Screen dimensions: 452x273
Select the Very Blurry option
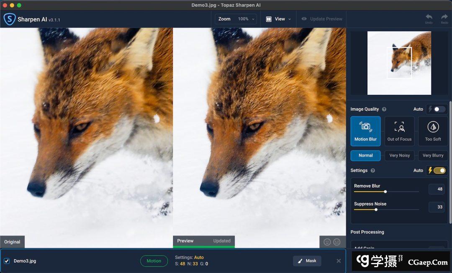point(433,155)
